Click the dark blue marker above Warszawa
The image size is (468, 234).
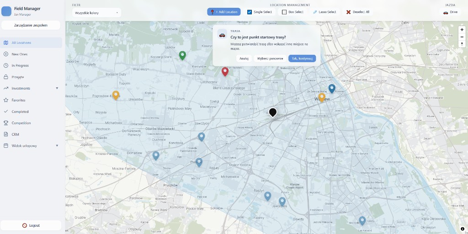pos(332,89)
